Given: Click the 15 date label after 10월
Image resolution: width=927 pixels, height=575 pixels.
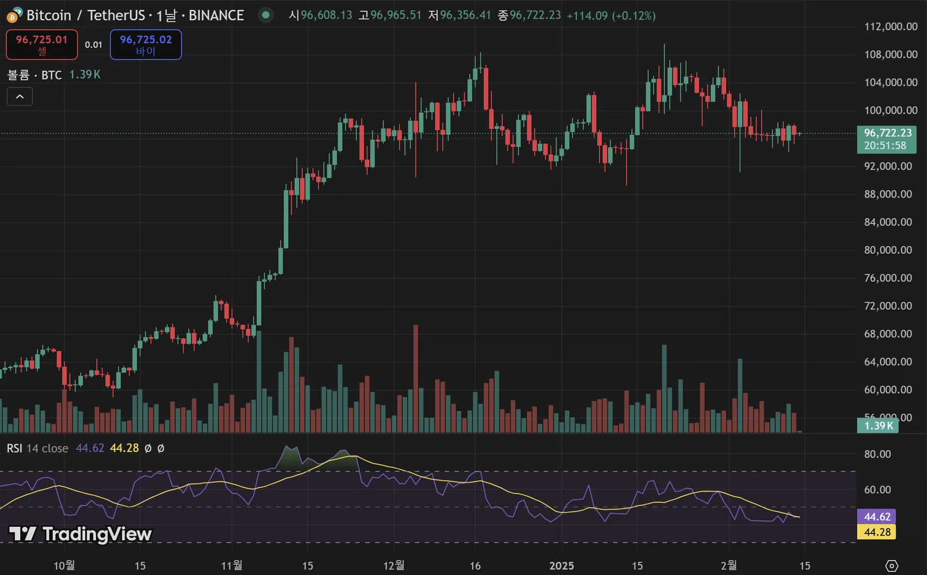Looking at the screenshot, I should 140,566.
